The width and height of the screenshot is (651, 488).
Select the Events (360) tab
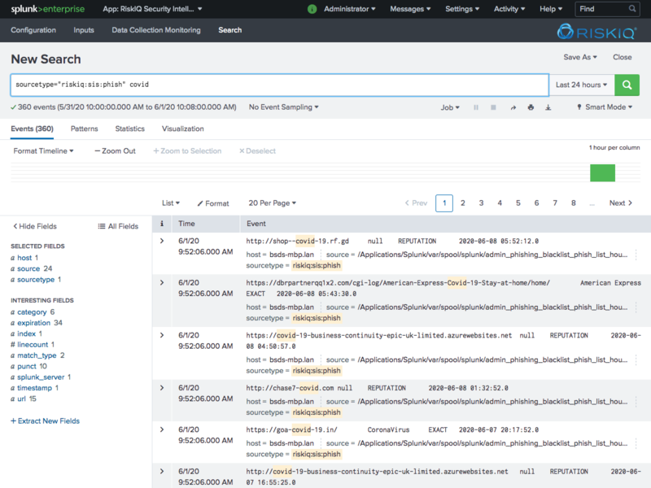32,129
